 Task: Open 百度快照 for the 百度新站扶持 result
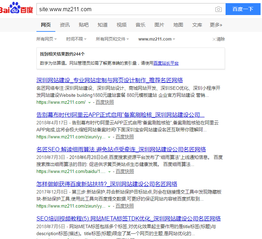pos(125,206)
